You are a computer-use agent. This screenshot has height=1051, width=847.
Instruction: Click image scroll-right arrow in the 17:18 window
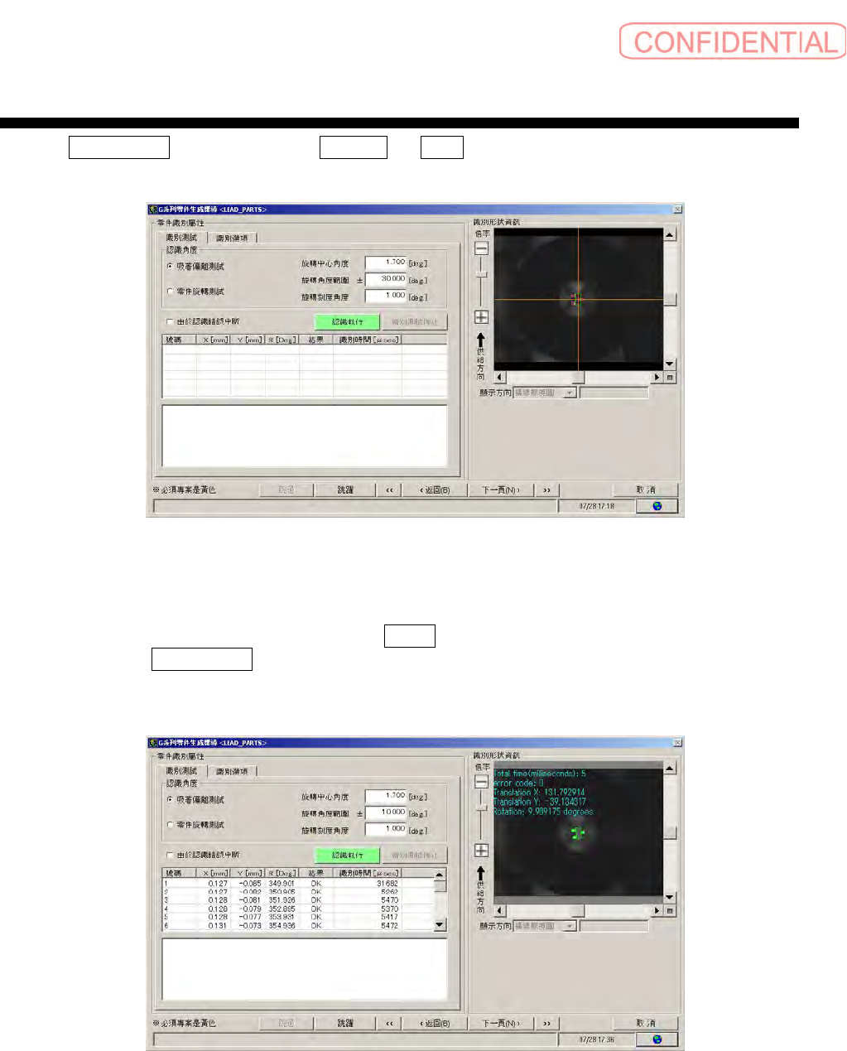click(657, 378)
